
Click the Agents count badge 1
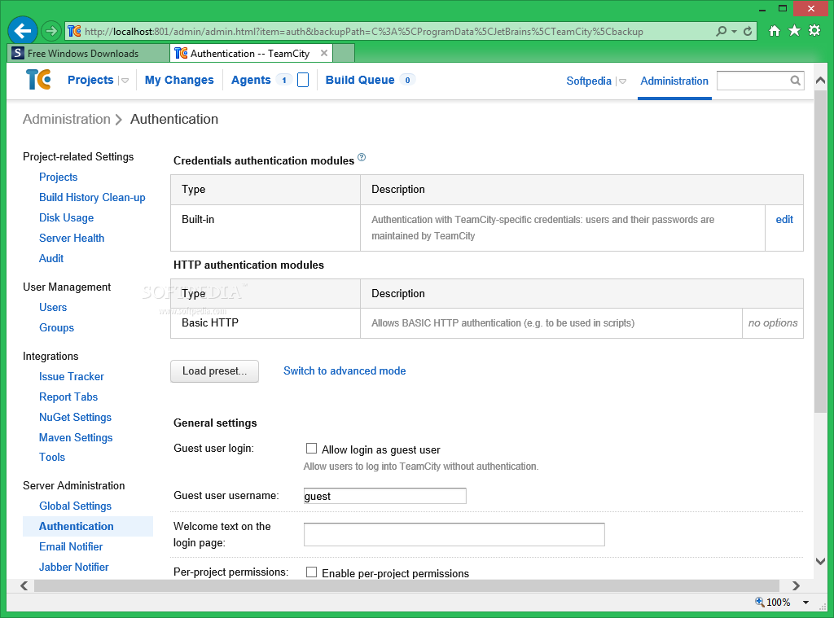click(x=284, y=81)
